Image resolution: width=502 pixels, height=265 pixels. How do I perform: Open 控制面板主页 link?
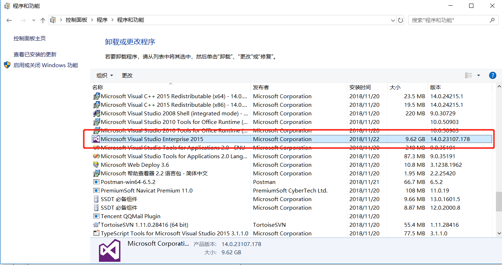(x=30, y=38)
